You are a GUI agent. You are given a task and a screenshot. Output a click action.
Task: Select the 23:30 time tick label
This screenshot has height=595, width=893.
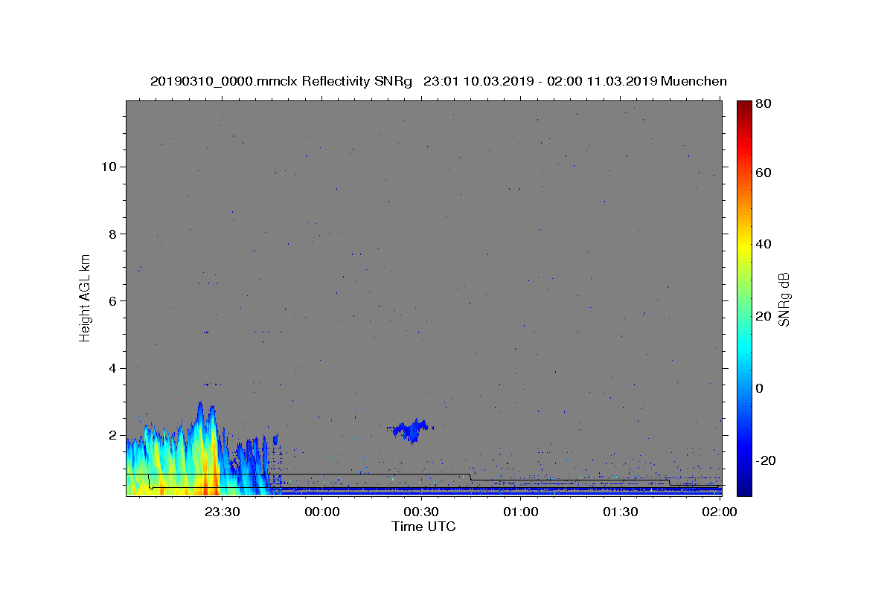point(223,512)
